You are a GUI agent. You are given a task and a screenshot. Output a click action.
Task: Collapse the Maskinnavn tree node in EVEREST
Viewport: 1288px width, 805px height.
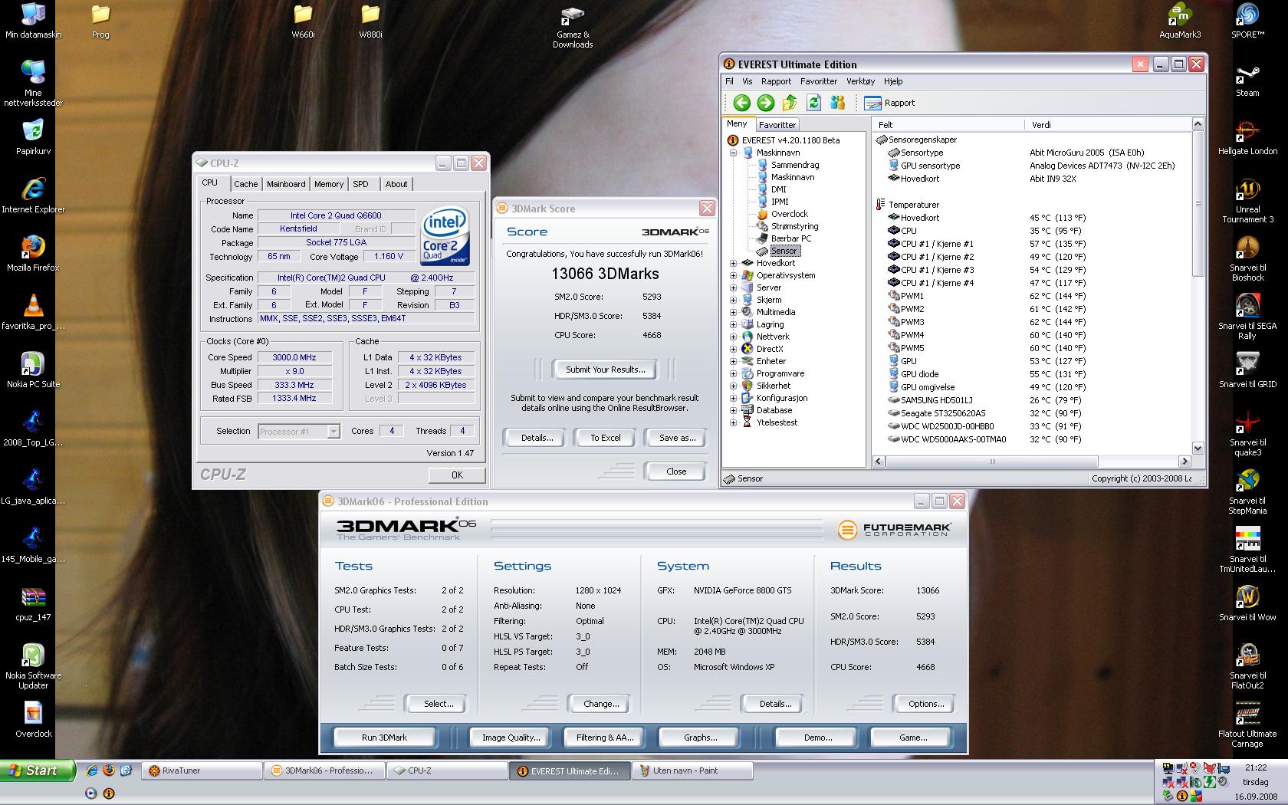733,153
